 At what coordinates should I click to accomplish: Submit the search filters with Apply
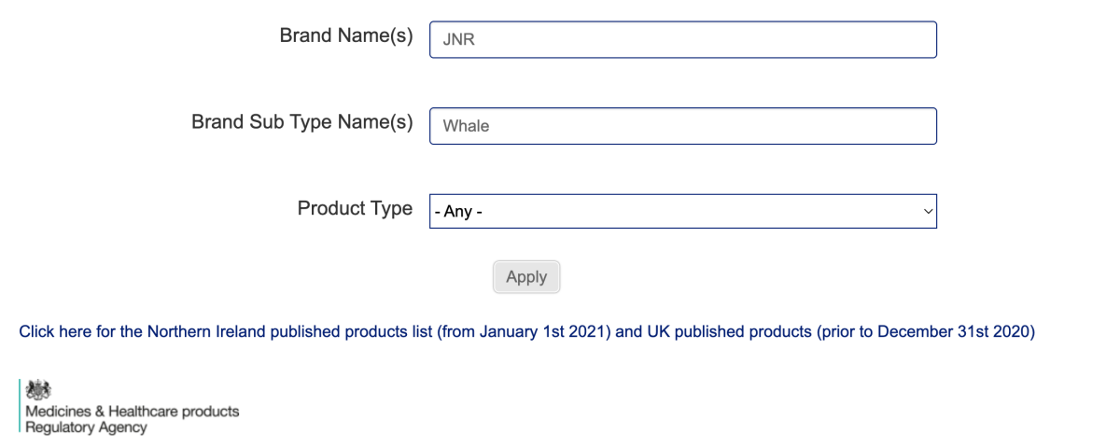(x=526, y=277)
